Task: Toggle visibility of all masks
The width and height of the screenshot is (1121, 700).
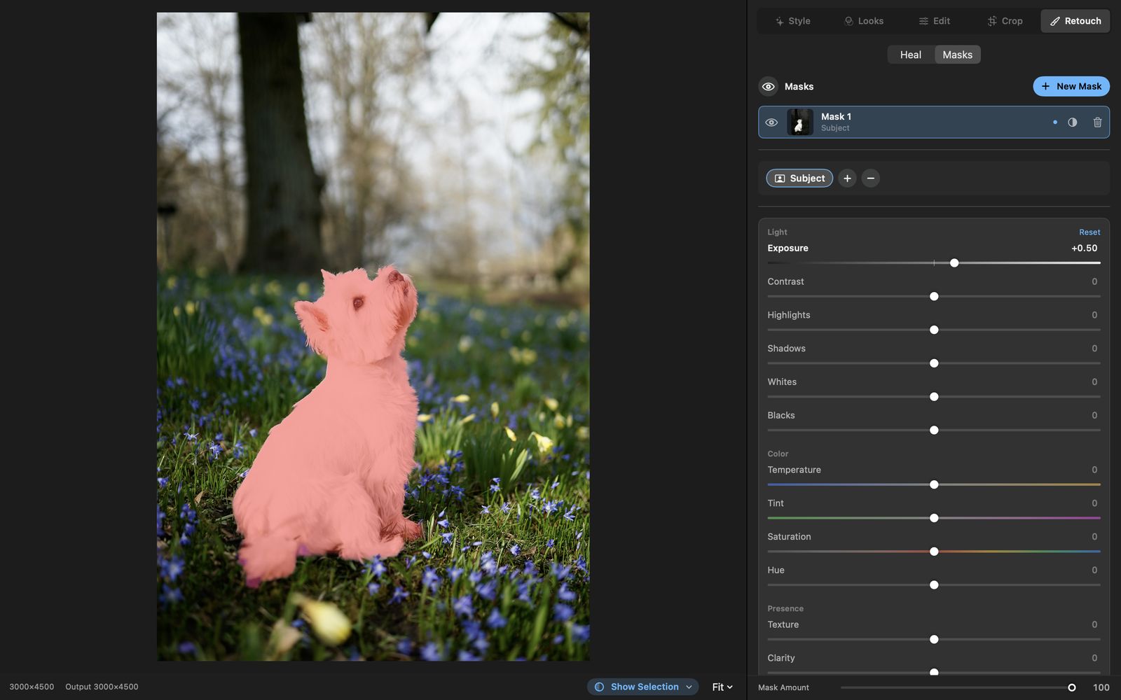Action: coord(769,86)
